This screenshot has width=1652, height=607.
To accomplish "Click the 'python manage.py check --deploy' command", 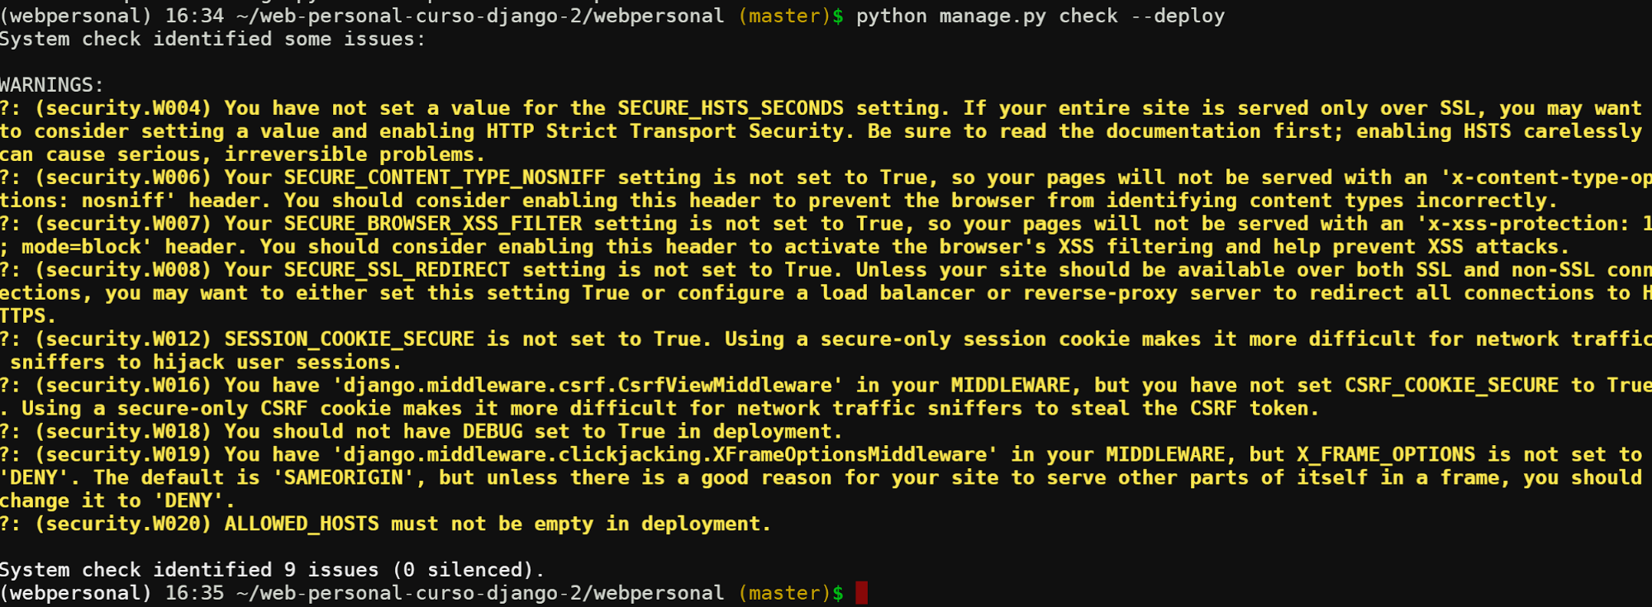I will tap(1040, 17).
